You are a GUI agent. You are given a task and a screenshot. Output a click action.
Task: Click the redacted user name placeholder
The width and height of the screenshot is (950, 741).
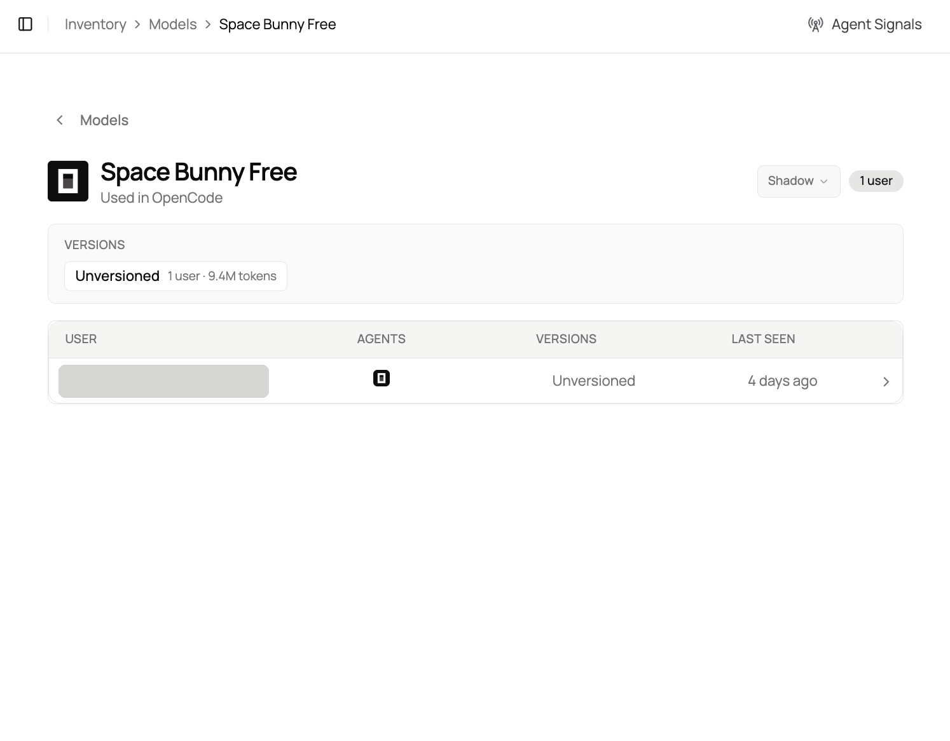pyautogui.click(x=163, y=381)
